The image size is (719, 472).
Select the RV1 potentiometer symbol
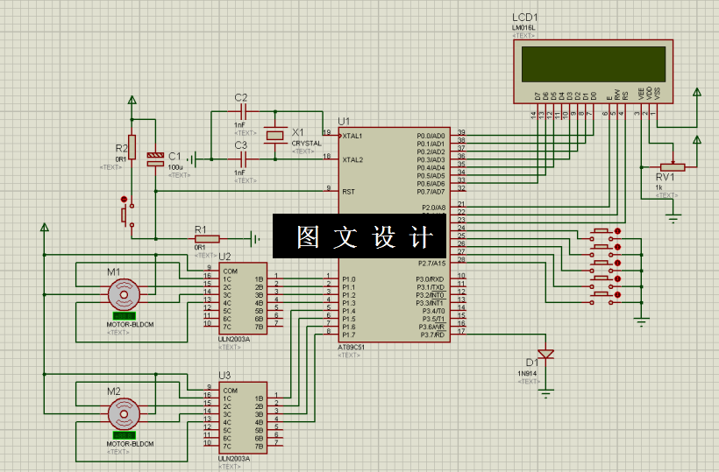(x=673, y=167)
